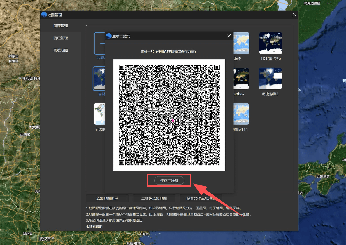Select the Mapbox map source thumbnail
The image size is (346, 245).
pos(241,79)
